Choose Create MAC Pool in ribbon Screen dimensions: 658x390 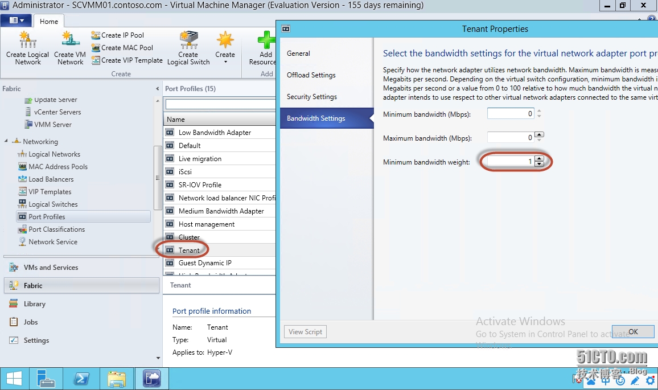click(122, 48)
